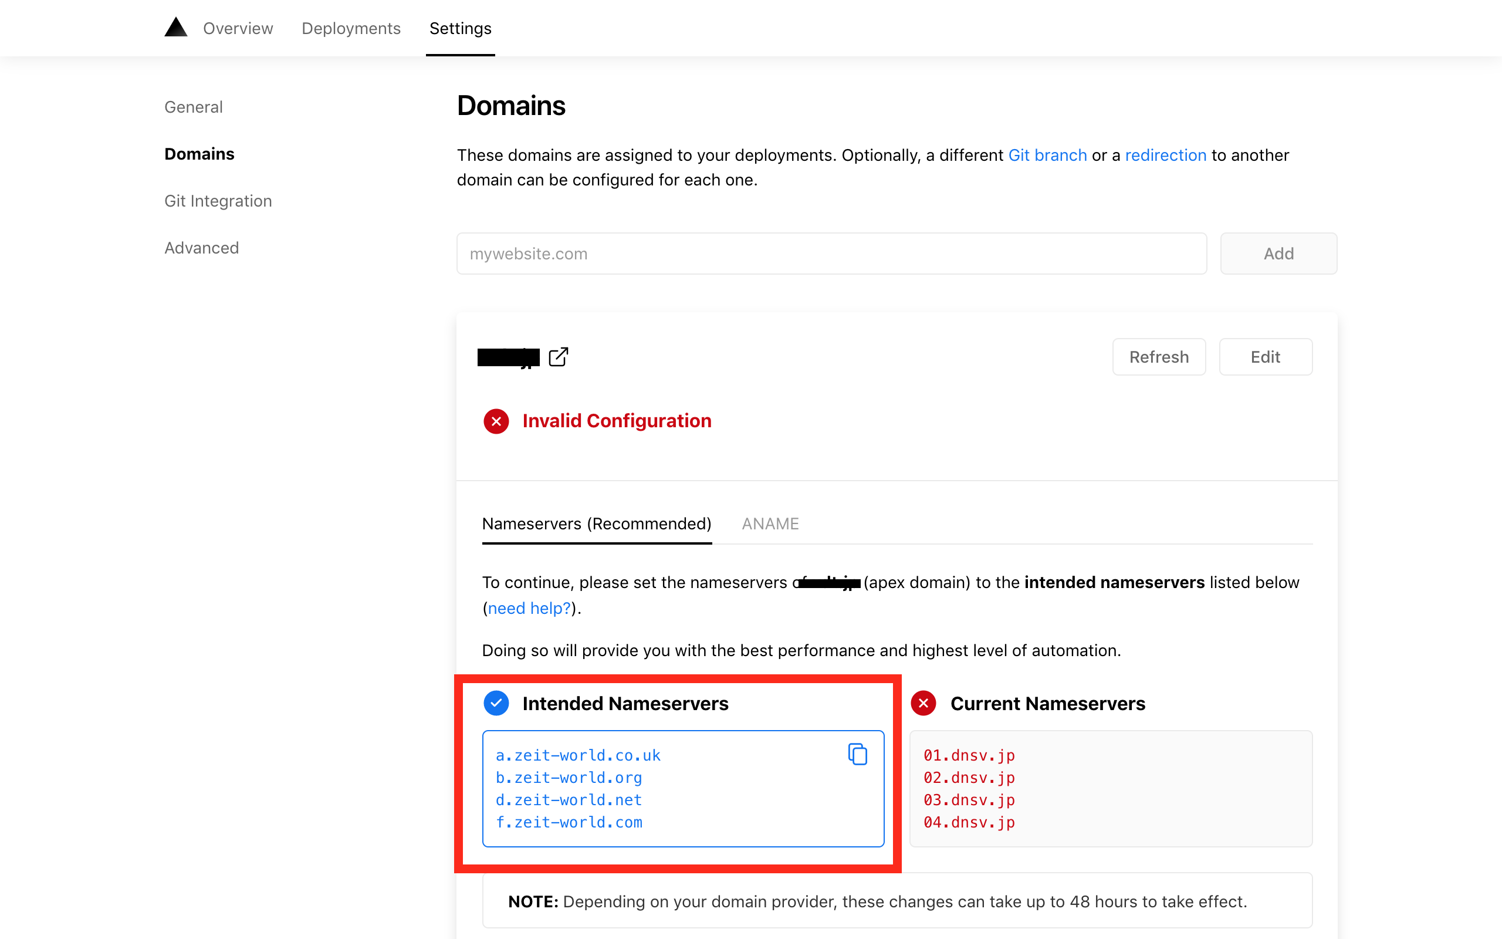Copy intended nameservers with the clipboard icon

857,754
